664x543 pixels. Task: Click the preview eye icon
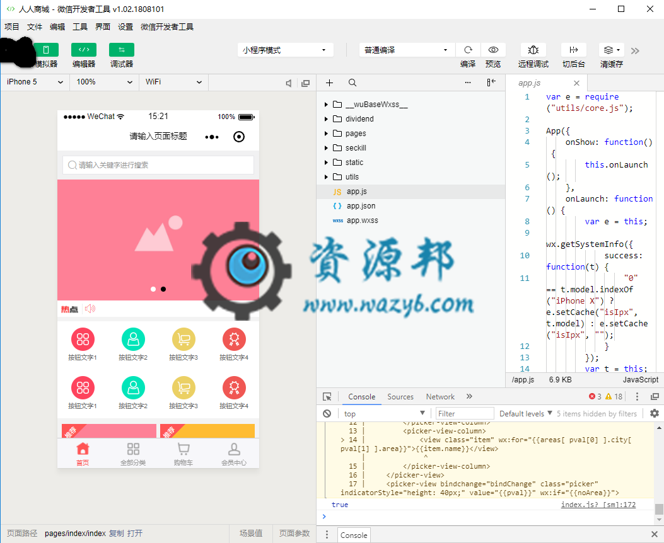[493, 50]
